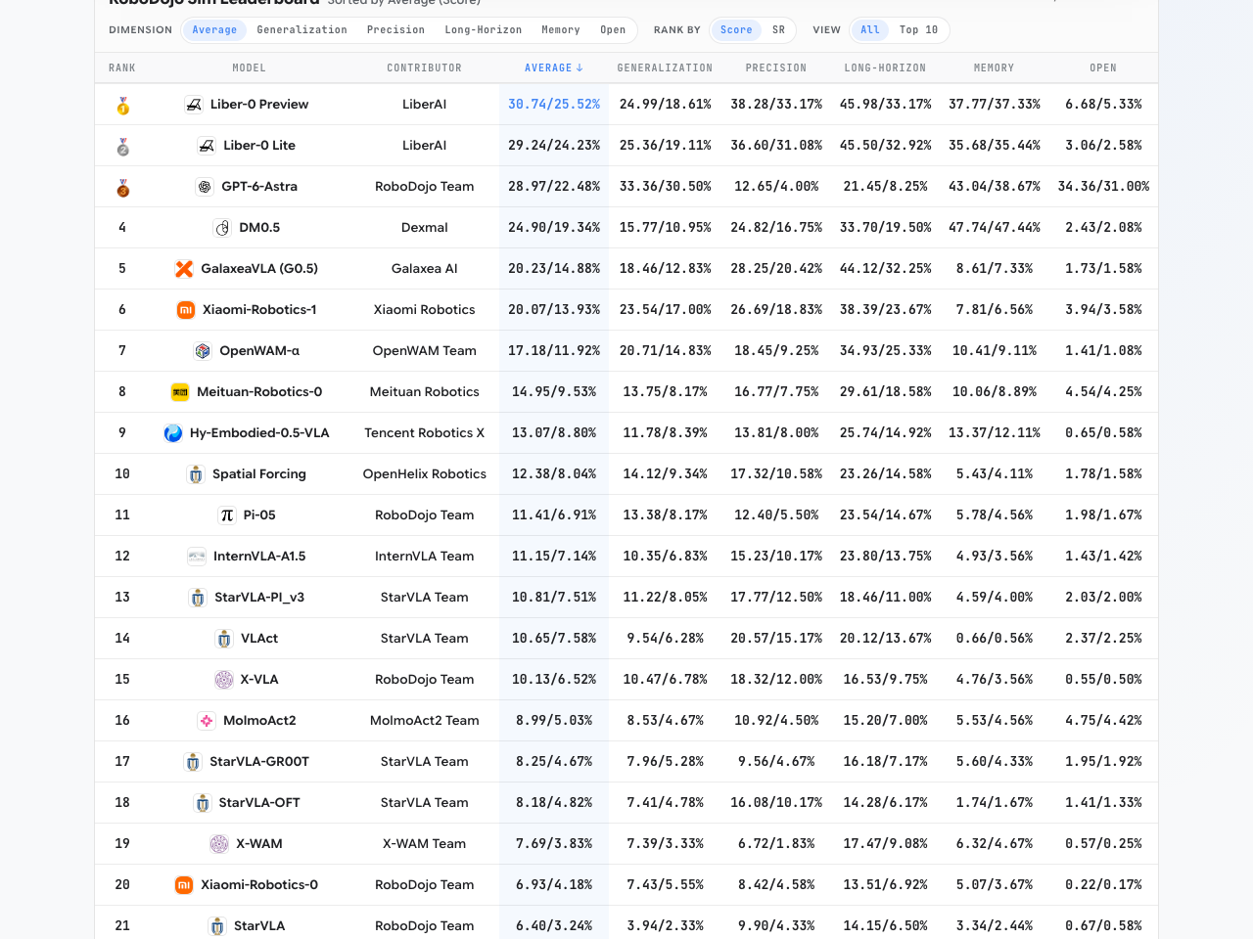Click the MEMORY column header
This screenshot has width=1253, height=939.
(994, 68)
